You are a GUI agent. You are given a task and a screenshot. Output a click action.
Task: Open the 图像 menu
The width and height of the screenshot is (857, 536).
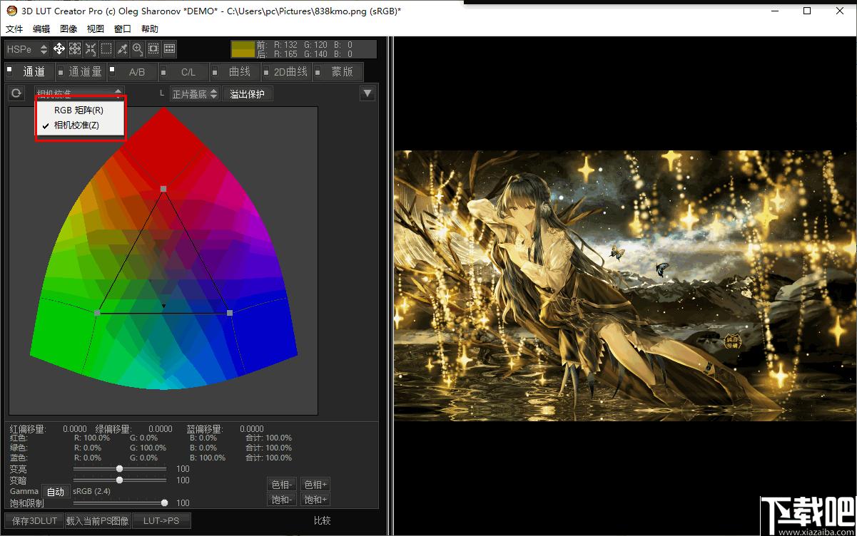pyautogui.click(x=69, y=29)
